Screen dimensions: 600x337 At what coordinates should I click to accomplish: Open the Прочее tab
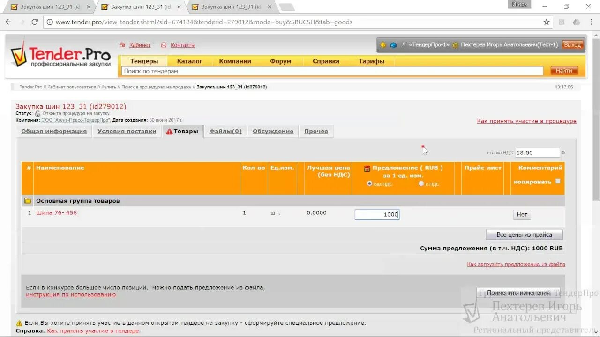tap(316, 132)
